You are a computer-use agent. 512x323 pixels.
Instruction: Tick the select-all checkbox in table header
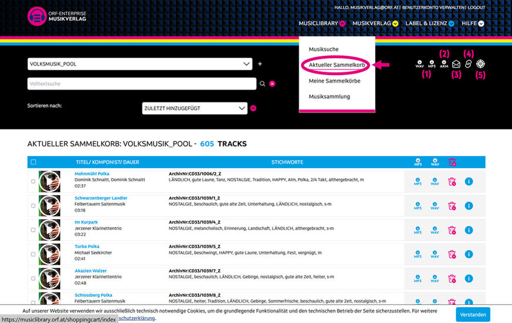point(33,162)
